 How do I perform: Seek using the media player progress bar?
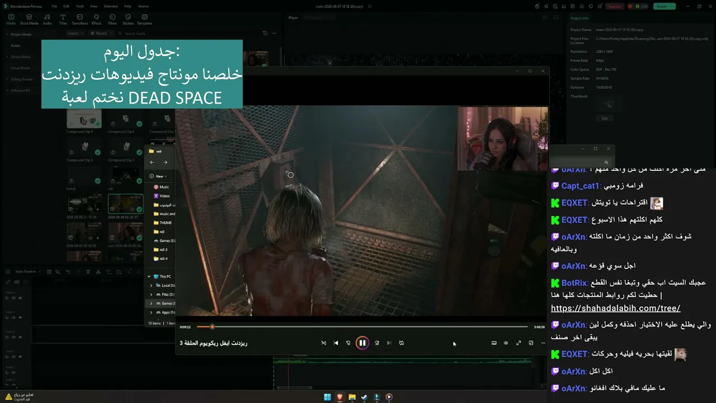pos(362,327)
